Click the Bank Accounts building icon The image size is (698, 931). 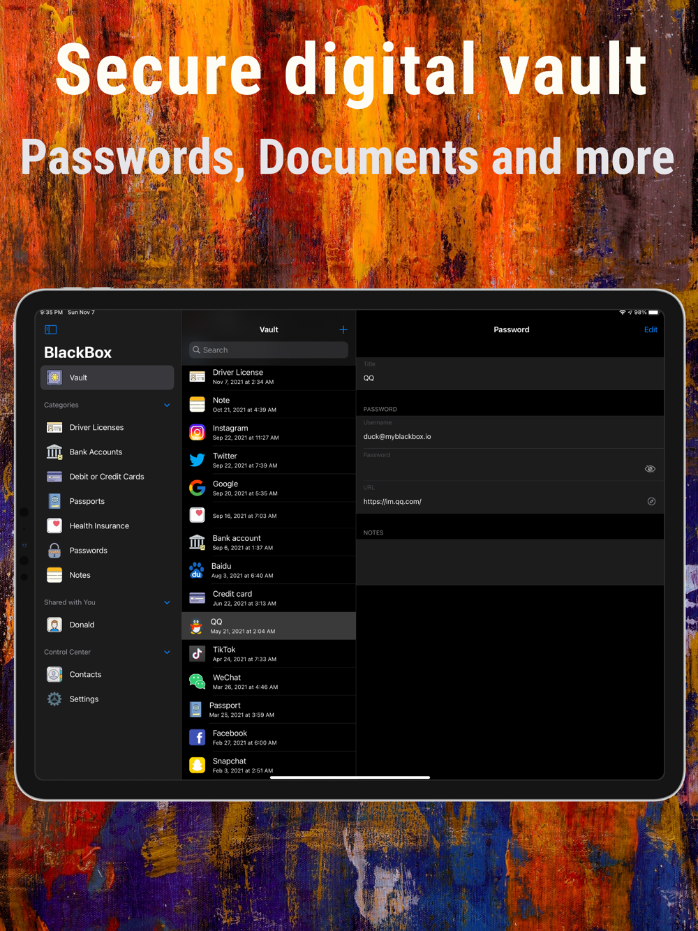[x=54, y=452]
